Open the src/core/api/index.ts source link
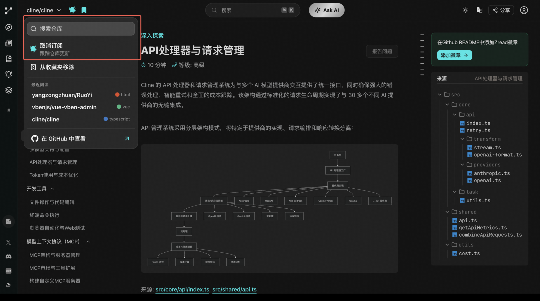This screenshot has height=301, width=540. pyautogui.click(x=182, y=290)
